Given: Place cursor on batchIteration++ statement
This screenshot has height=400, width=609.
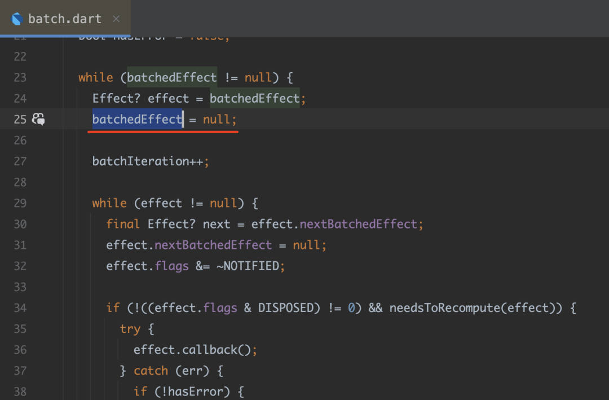Looking at the screenshot, I should [147, 161].
